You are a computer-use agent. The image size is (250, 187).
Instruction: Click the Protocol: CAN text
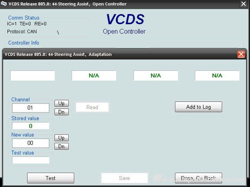coord(22,32)
